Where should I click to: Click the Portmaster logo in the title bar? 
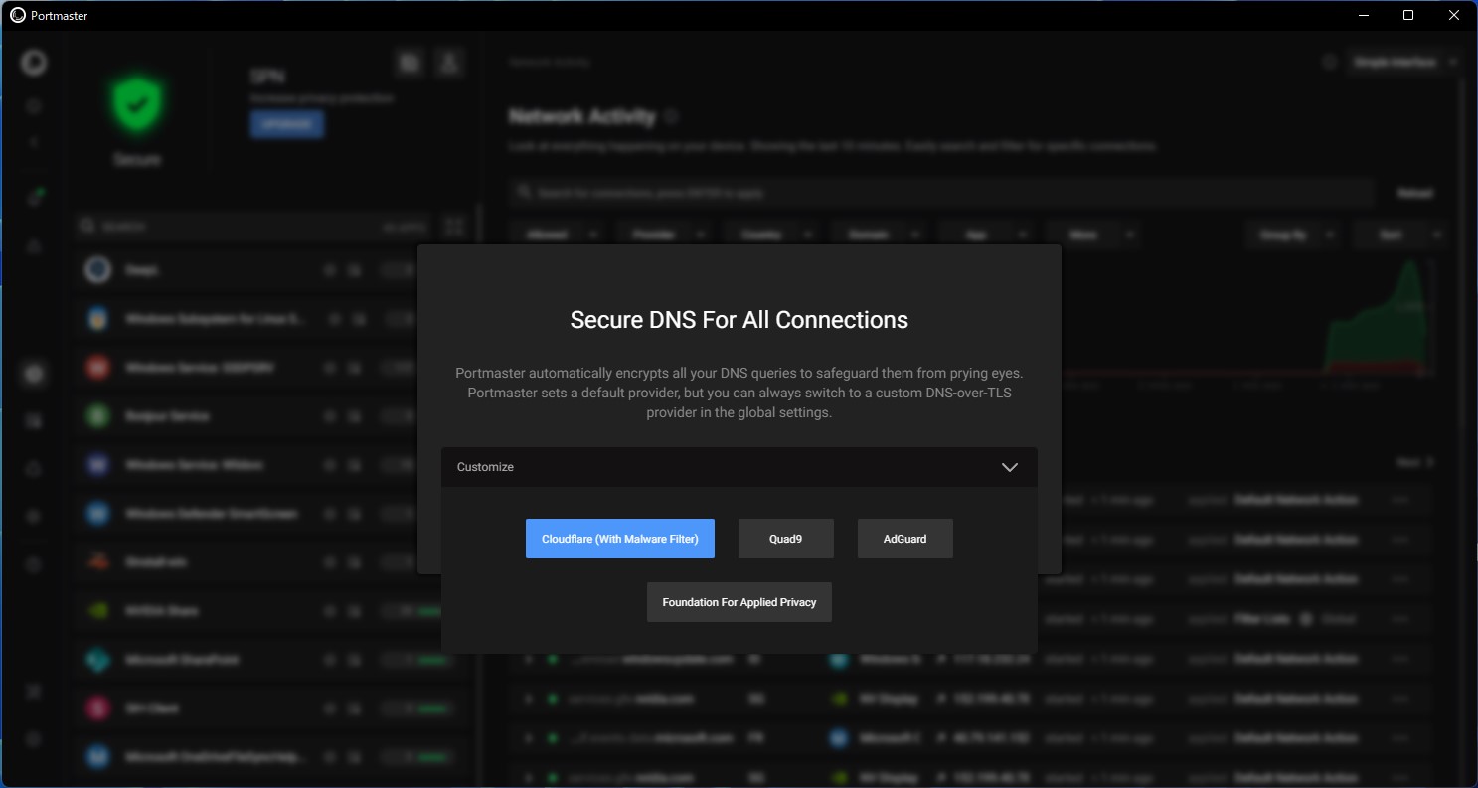[15, 15]
